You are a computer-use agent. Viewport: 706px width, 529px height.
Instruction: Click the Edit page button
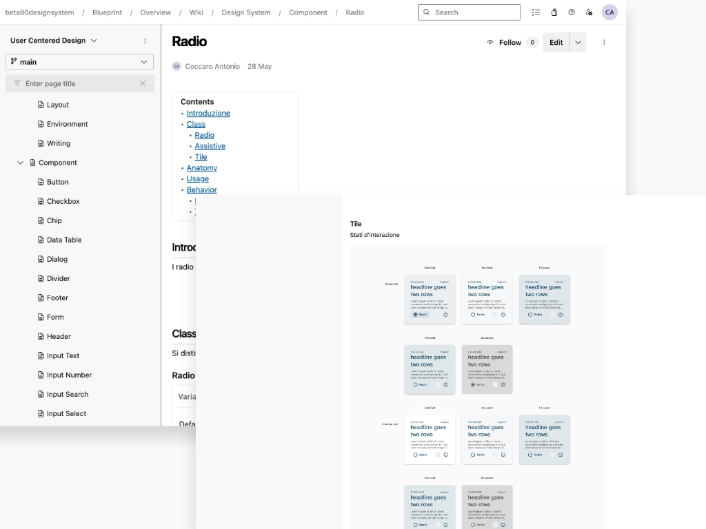click(556, 42)
